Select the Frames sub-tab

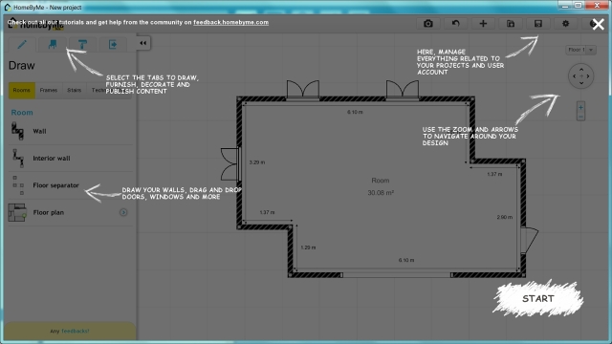coord(49,90)
